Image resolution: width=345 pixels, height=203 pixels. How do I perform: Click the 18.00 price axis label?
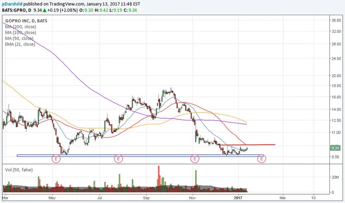click(x=336, y=86)
